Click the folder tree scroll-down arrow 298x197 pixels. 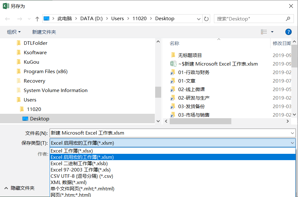point(158,121)
